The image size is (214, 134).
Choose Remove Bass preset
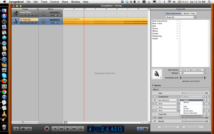coord(192,111)
